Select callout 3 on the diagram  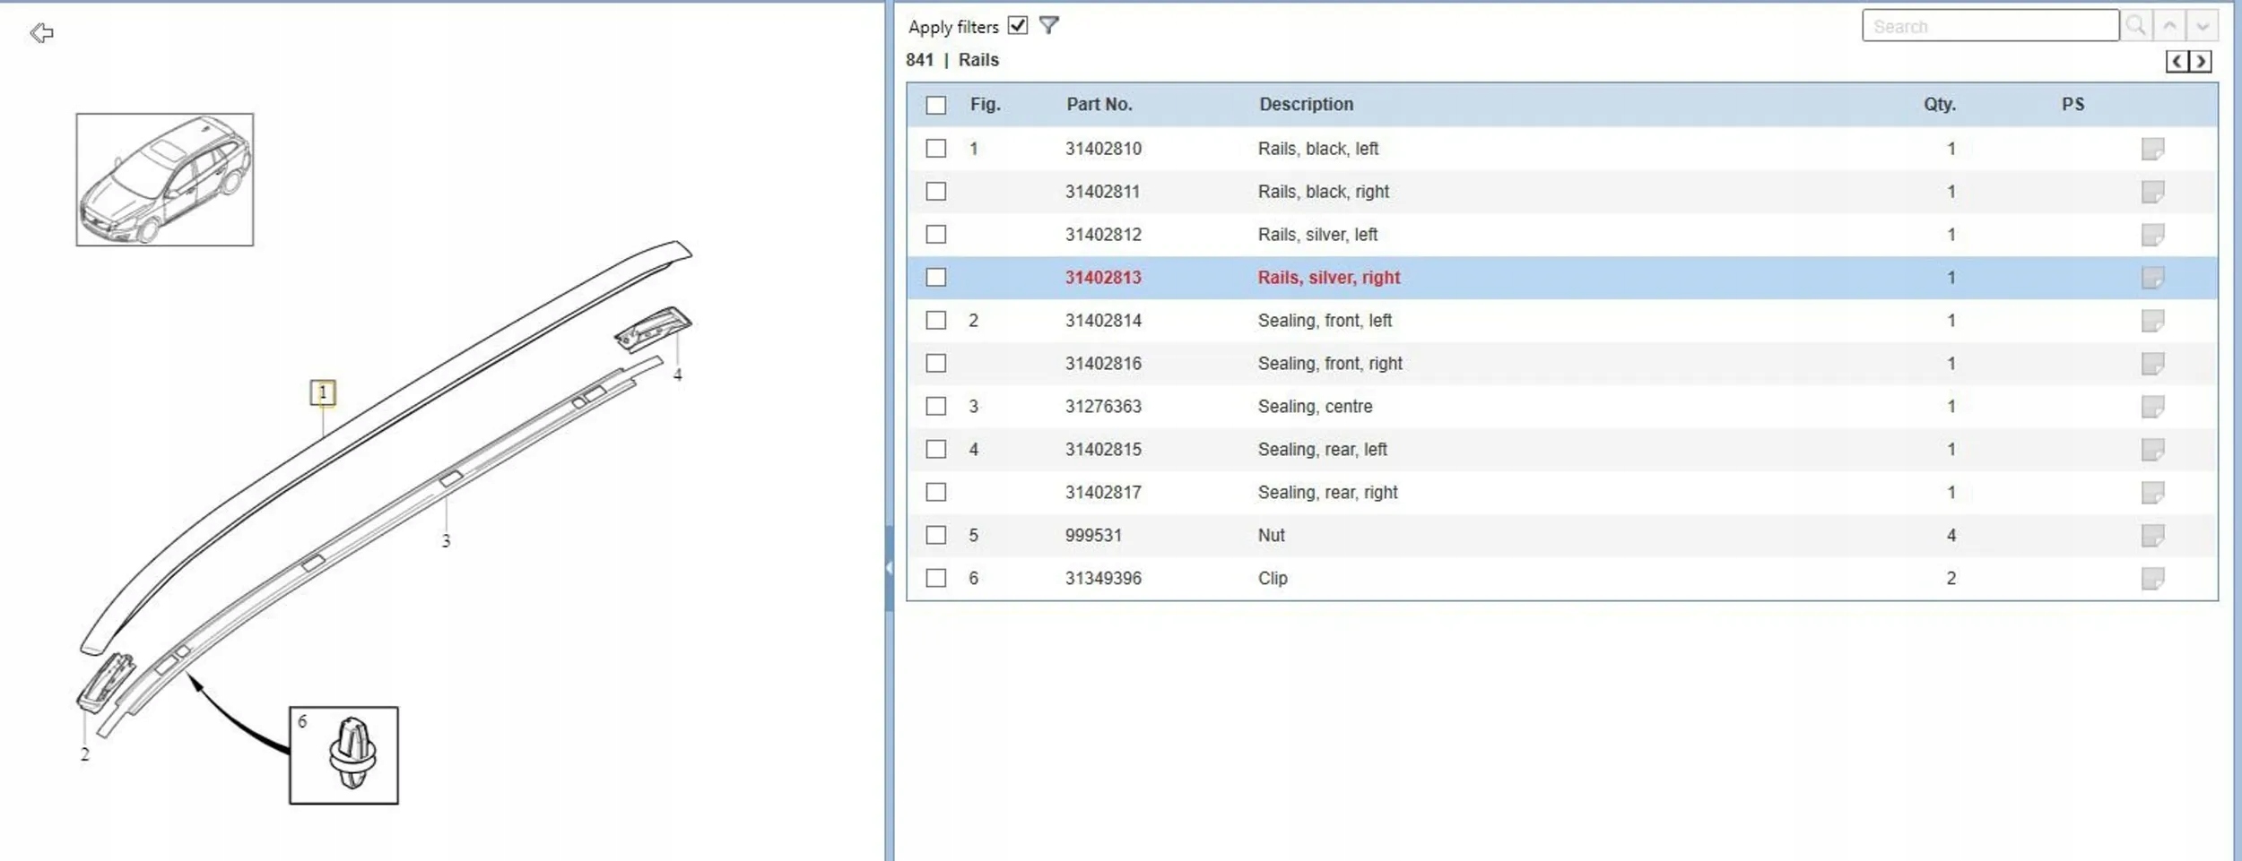[446, 541]
